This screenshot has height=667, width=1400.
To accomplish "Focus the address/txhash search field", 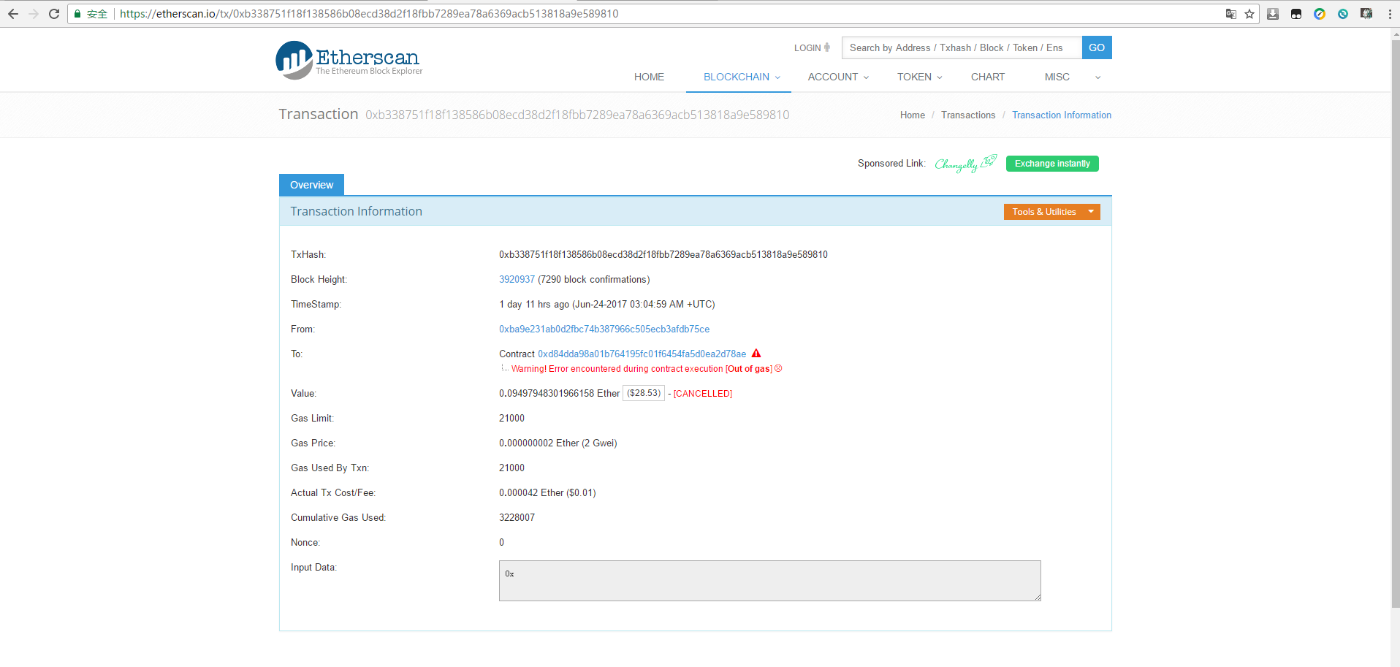I will coord(962,47).
